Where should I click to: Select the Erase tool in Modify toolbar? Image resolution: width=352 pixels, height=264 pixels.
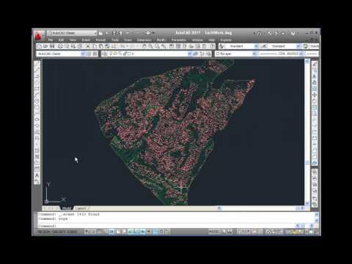[x=315, y=64]
